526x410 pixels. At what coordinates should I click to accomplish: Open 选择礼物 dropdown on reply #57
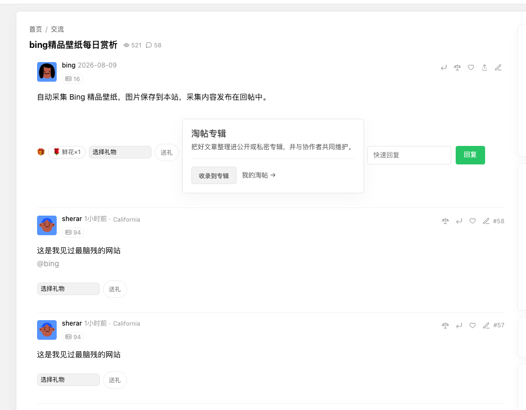click(x=68, y=380)
